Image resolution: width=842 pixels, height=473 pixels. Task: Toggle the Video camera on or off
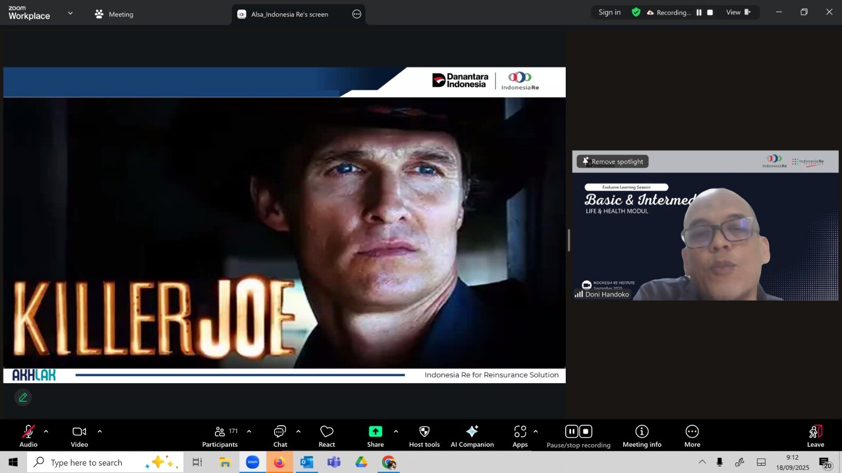pyautogui.click(x=79, y=436)
